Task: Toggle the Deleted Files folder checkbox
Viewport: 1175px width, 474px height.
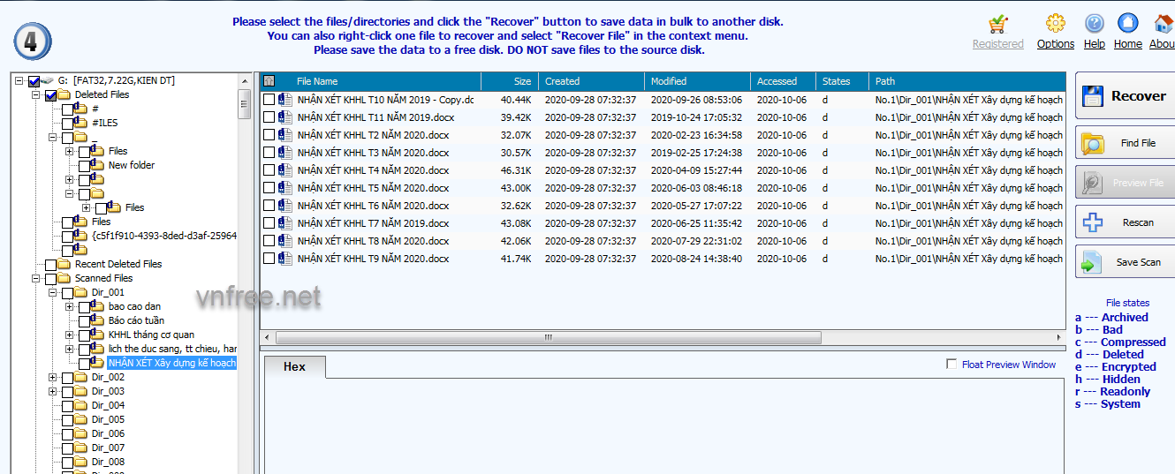Action: pyautogui.click(x=51, y=95)
